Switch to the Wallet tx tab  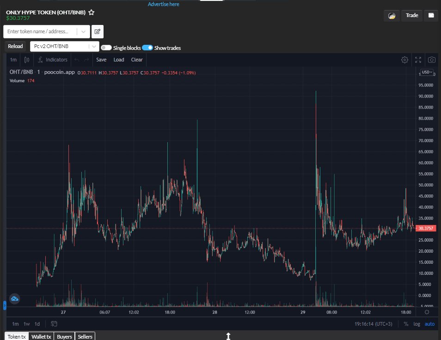point(41,337)
